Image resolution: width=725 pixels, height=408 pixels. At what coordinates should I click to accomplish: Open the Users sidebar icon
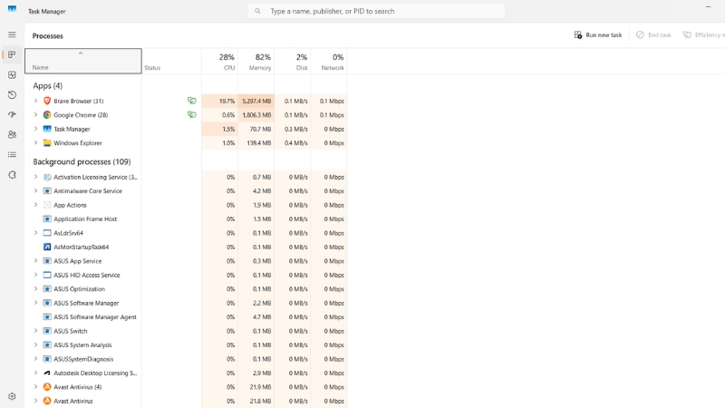(x=12, y=134)
